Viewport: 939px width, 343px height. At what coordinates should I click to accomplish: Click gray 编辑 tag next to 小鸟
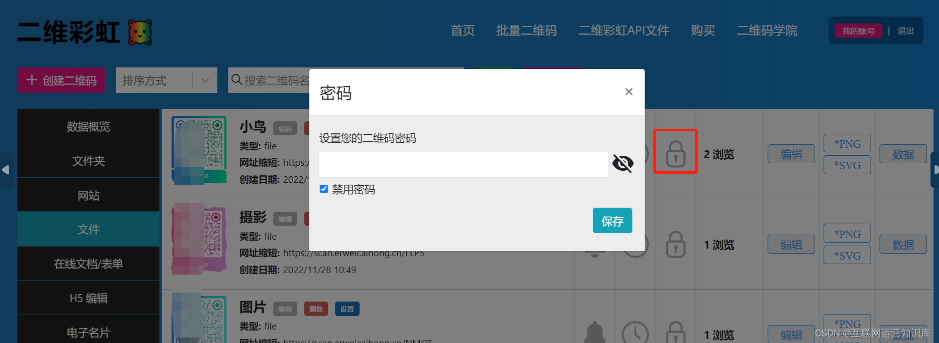[x=285, y=129]
